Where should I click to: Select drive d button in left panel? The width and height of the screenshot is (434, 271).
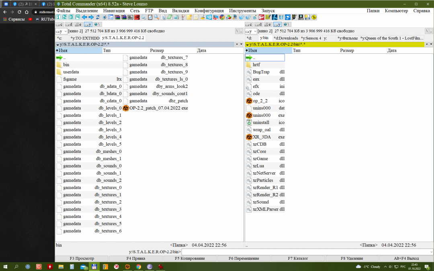69,24
